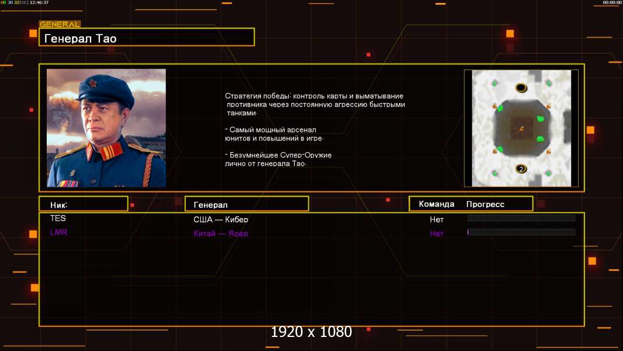Click the 00:00:00 timer in the corner

[612, 2]
